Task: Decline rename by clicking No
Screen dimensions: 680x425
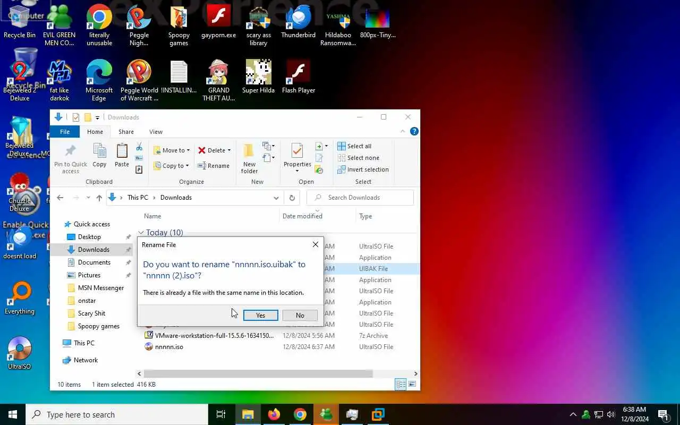Action: click(x=300, y=315)
